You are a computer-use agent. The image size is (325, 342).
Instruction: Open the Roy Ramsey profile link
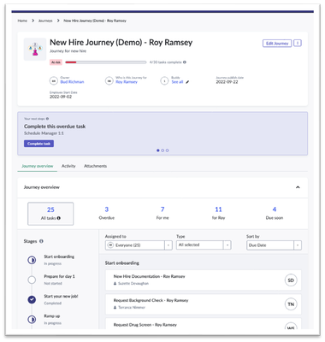127,82
